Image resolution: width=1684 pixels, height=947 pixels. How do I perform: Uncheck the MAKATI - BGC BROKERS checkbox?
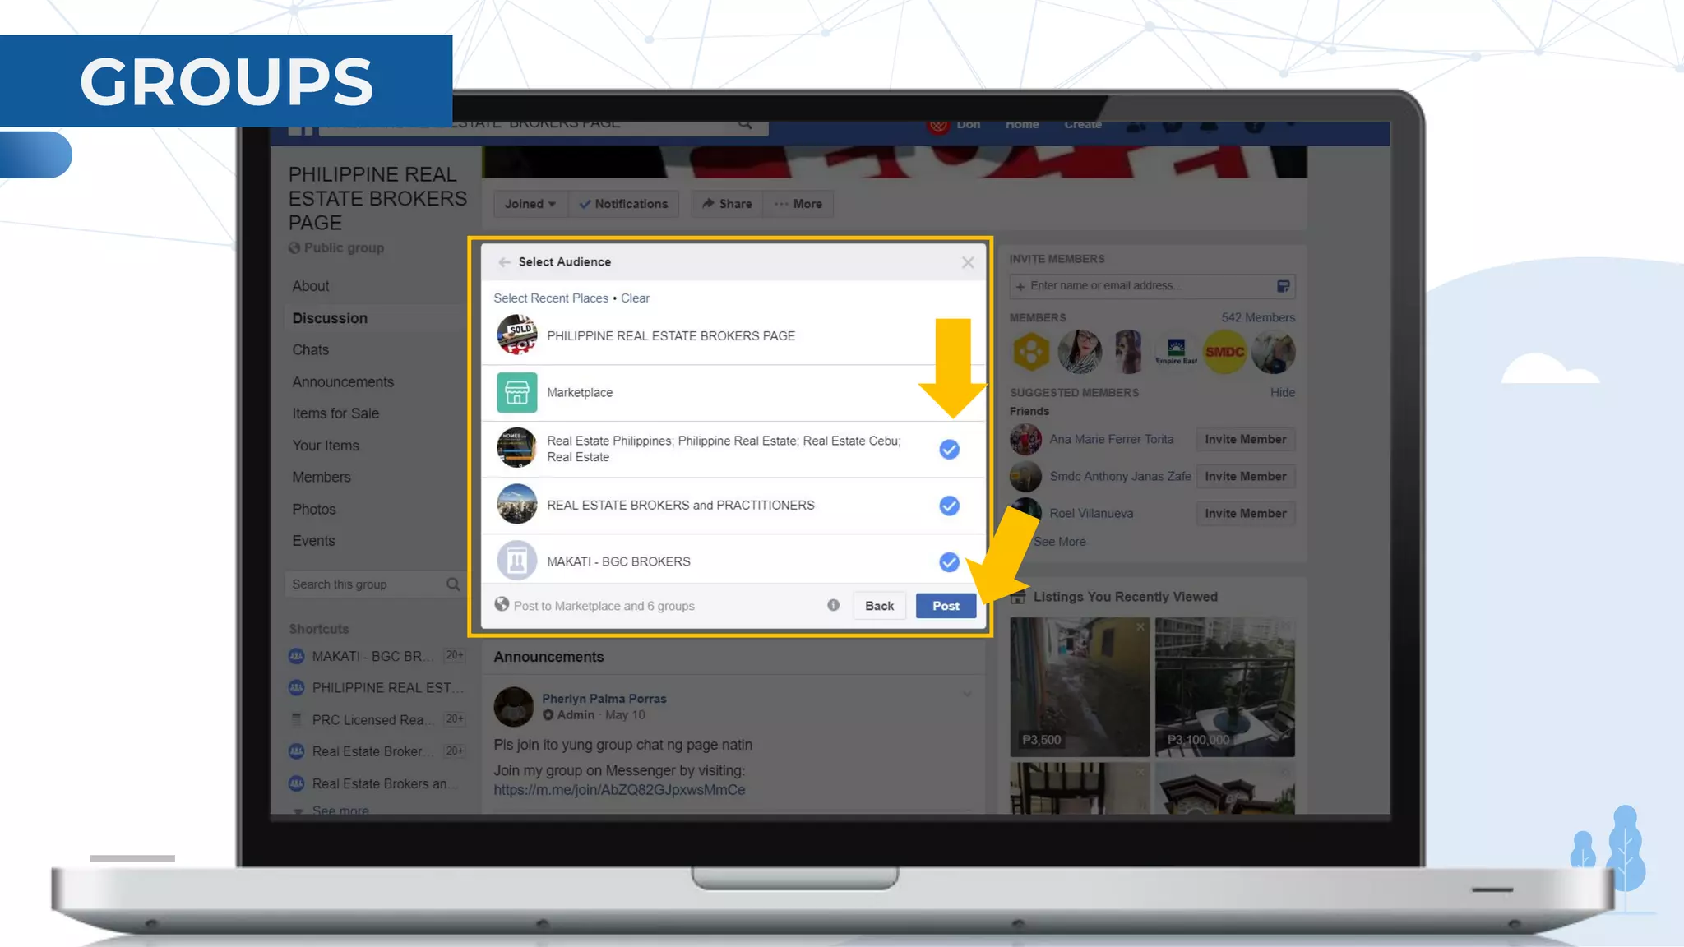949,562
